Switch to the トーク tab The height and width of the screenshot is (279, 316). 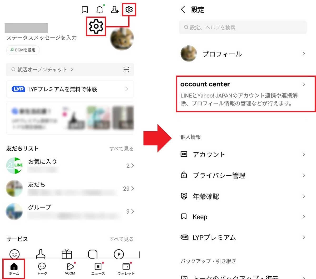tap(42, 269)
